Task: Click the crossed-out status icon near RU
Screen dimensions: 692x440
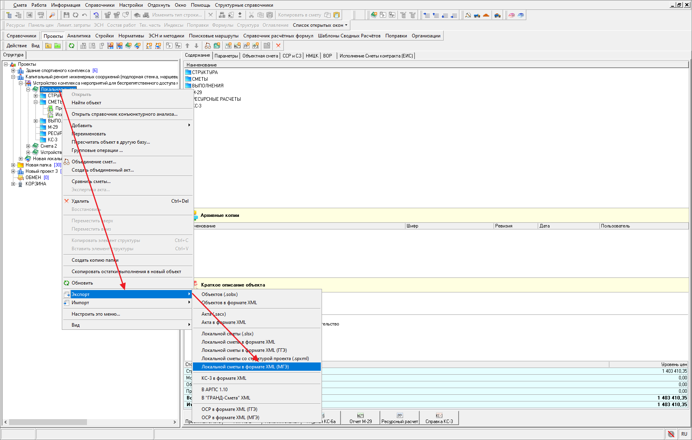Action: point(671,434)
